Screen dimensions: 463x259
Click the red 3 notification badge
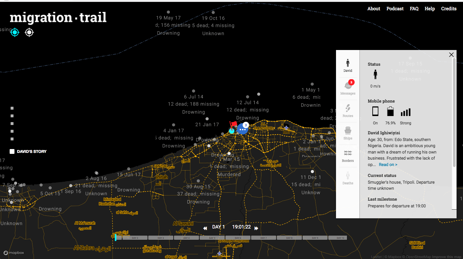pos(351,82)
